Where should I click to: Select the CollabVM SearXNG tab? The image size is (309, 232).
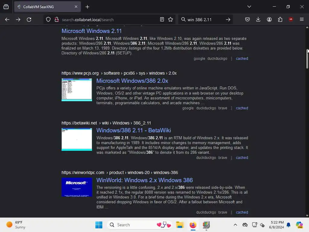click(x=47, y=7)
